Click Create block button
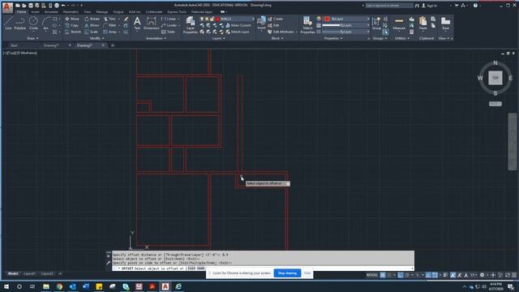This screenshot has width=519, height=292. [x=276, y=19]
